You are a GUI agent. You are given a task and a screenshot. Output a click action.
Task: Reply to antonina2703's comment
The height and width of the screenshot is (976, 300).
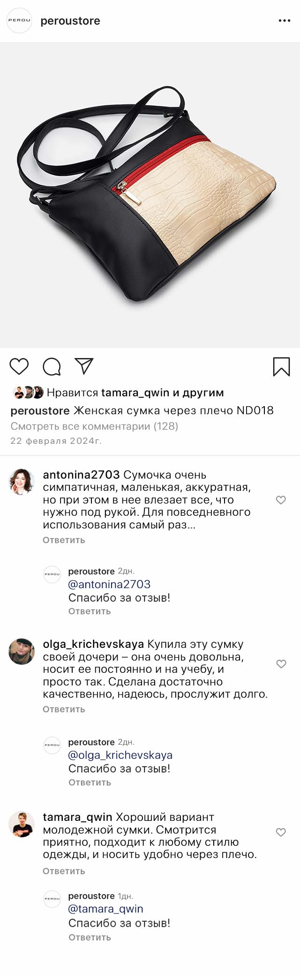click(64, 540)
